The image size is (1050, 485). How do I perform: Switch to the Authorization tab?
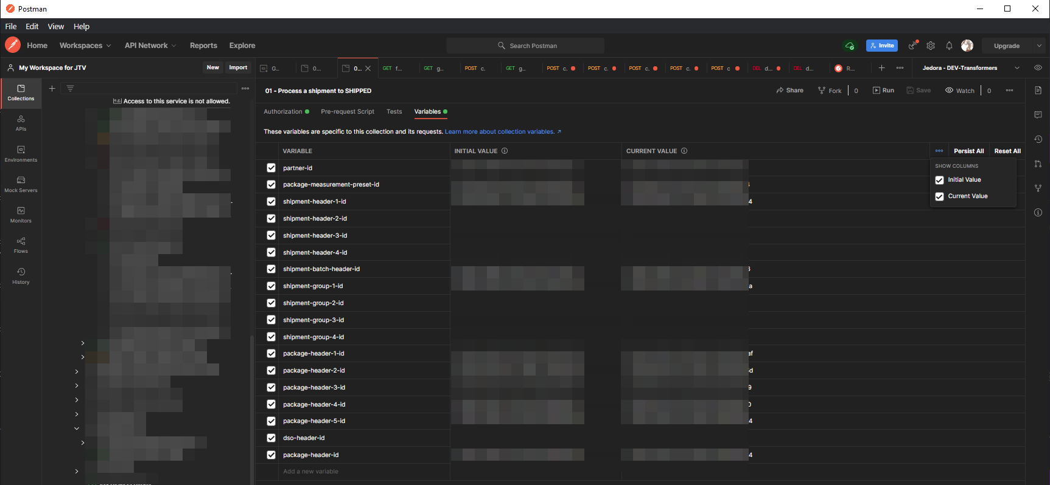point(286,111)
